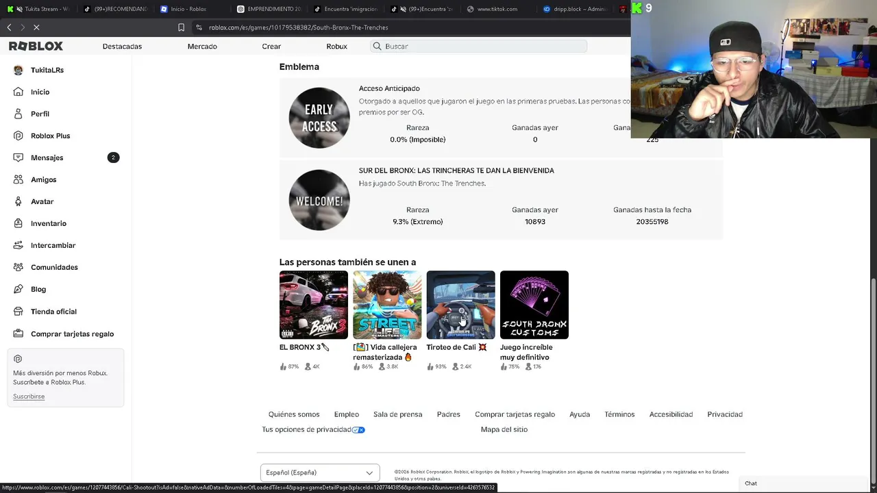The image size is (877, 493).
Task: Open the Mapa del sitio footer link
Action: tap(504, 429)
